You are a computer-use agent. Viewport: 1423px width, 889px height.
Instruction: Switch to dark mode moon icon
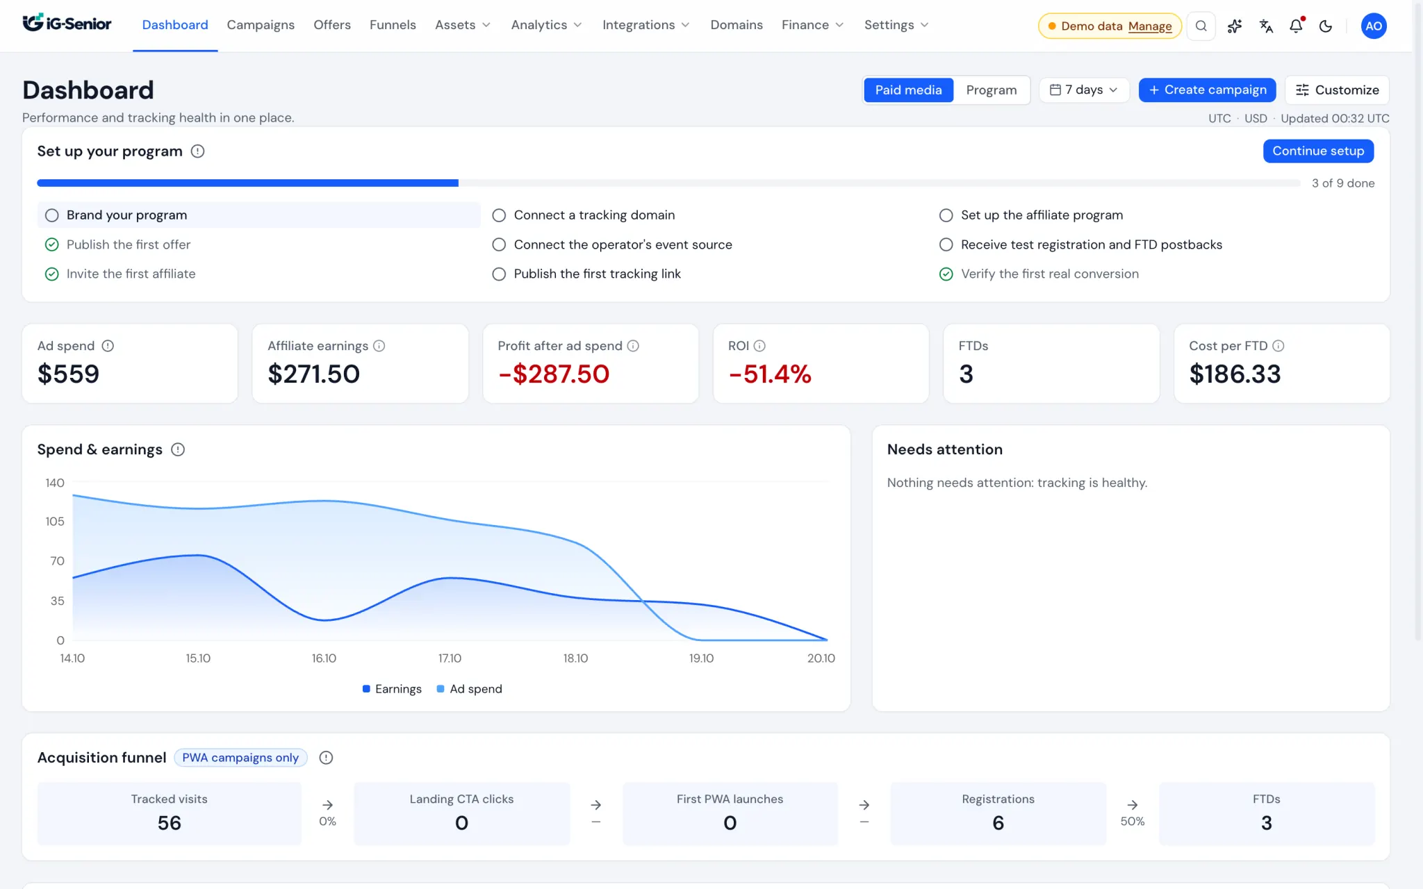(x=1326, y=26)
